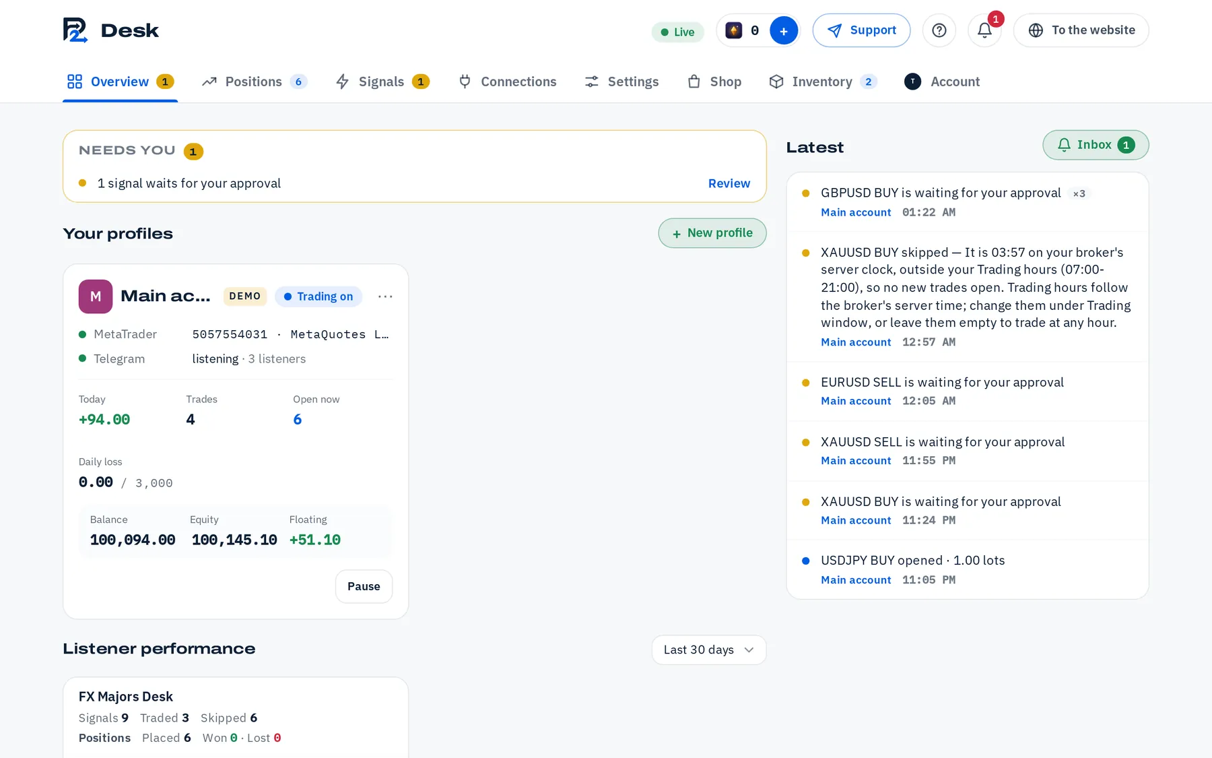Click the Inventory cube icon

click(x=776, y=82)
